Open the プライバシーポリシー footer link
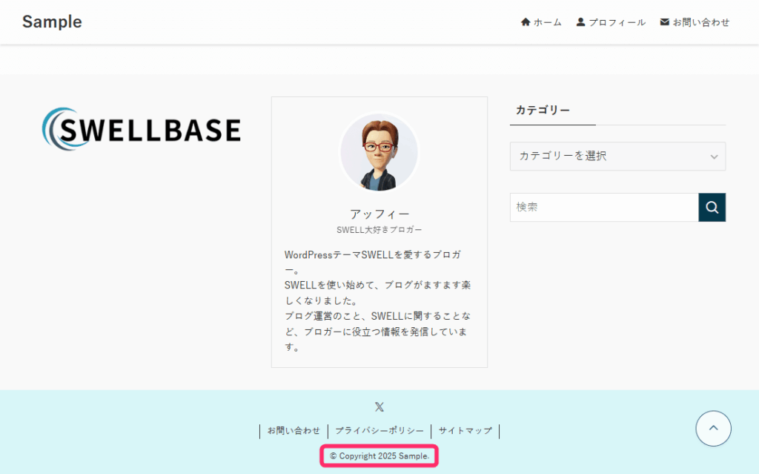Screen dimensions: 759x474 [379, 430]
